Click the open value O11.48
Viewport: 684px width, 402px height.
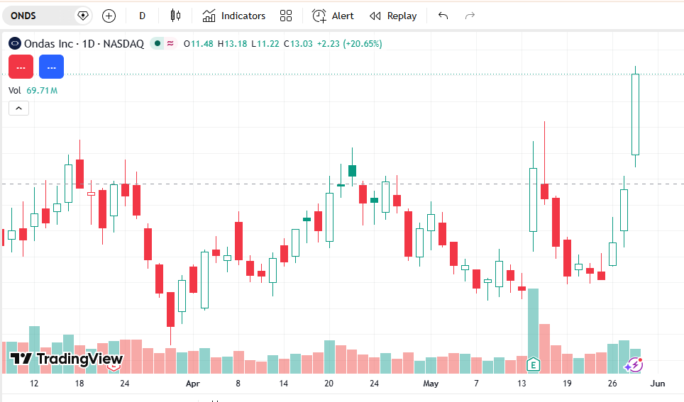[199, 43]
